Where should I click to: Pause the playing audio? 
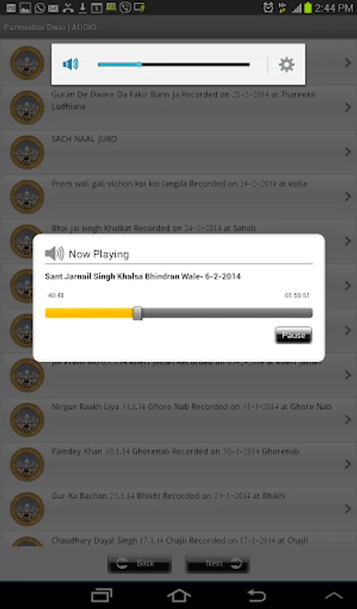coord(293,335)
